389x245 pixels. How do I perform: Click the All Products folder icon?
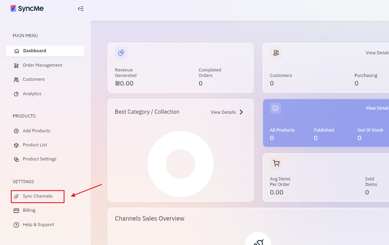tap(275, 108)
